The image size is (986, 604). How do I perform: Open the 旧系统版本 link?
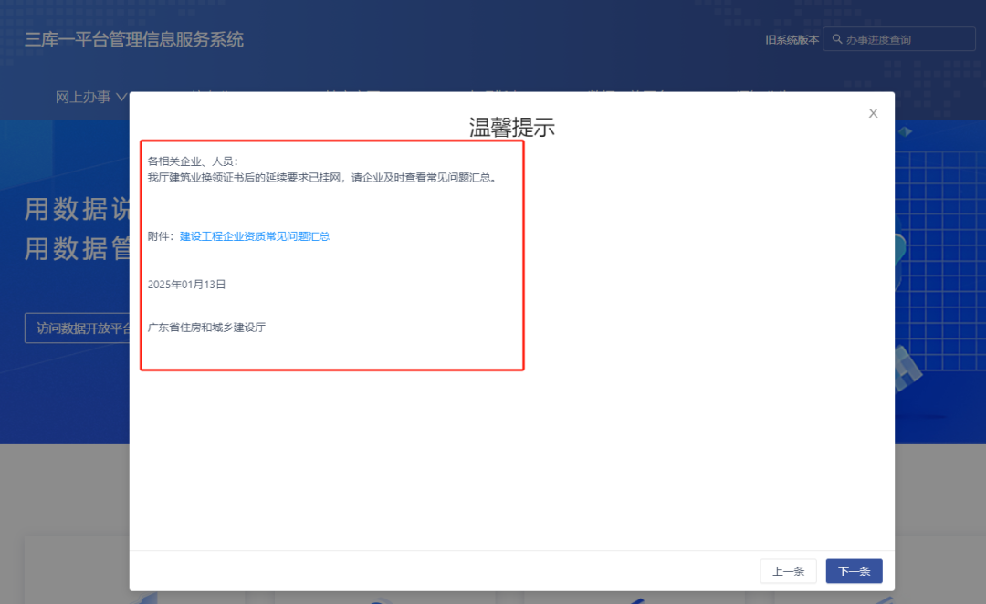coord(792,39)
